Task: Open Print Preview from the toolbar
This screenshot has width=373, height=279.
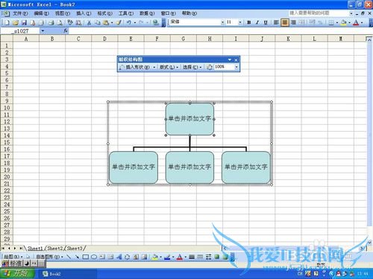Action: [60, 22]
